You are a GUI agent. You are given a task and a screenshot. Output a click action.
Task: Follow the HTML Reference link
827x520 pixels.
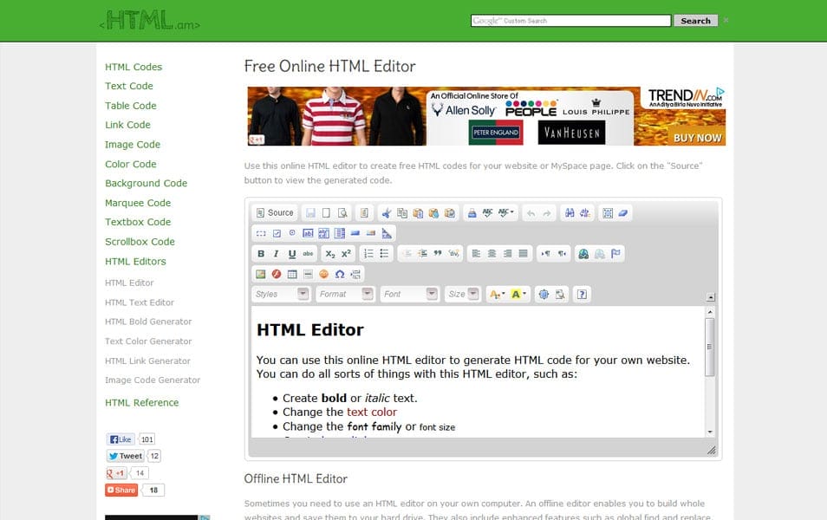click(x=141, y=402)
